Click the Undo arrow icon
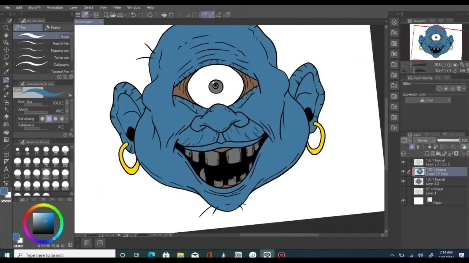The width and height of the screenshot is (469, 263). coord(133,15)
